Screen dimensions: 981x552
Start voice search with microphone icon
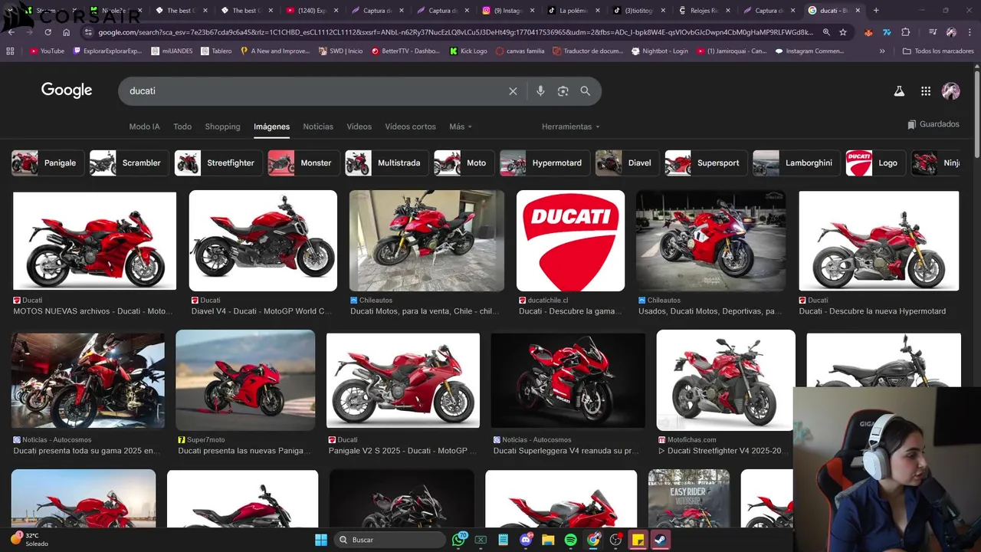(540, 91)
